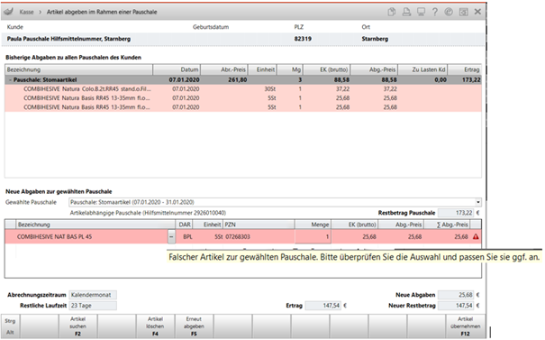This screenshot has width=545, height=340.
Task: Edit the Menge field with value 1
Action: click(x=313, y=236)
